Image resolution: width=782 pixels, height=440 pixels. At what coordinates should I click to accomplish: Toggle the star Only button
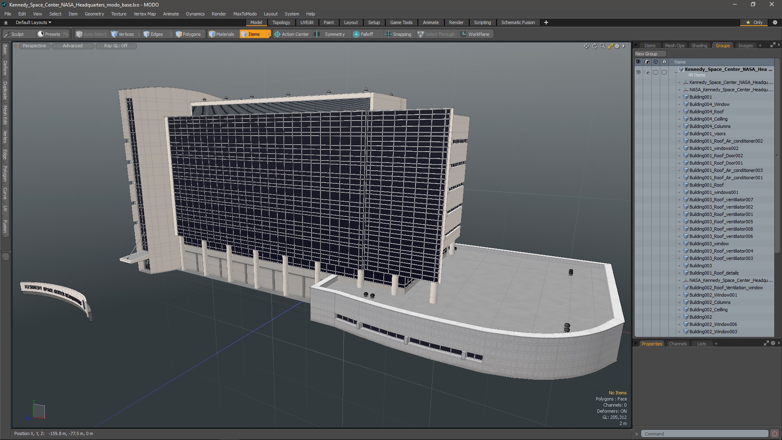754,22
